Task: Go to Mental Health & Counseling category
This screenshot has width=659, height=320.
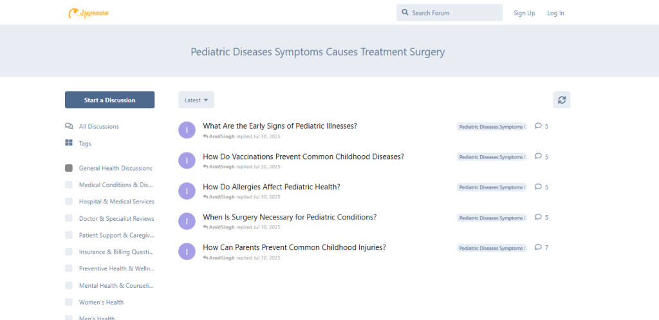Action: 116,285
